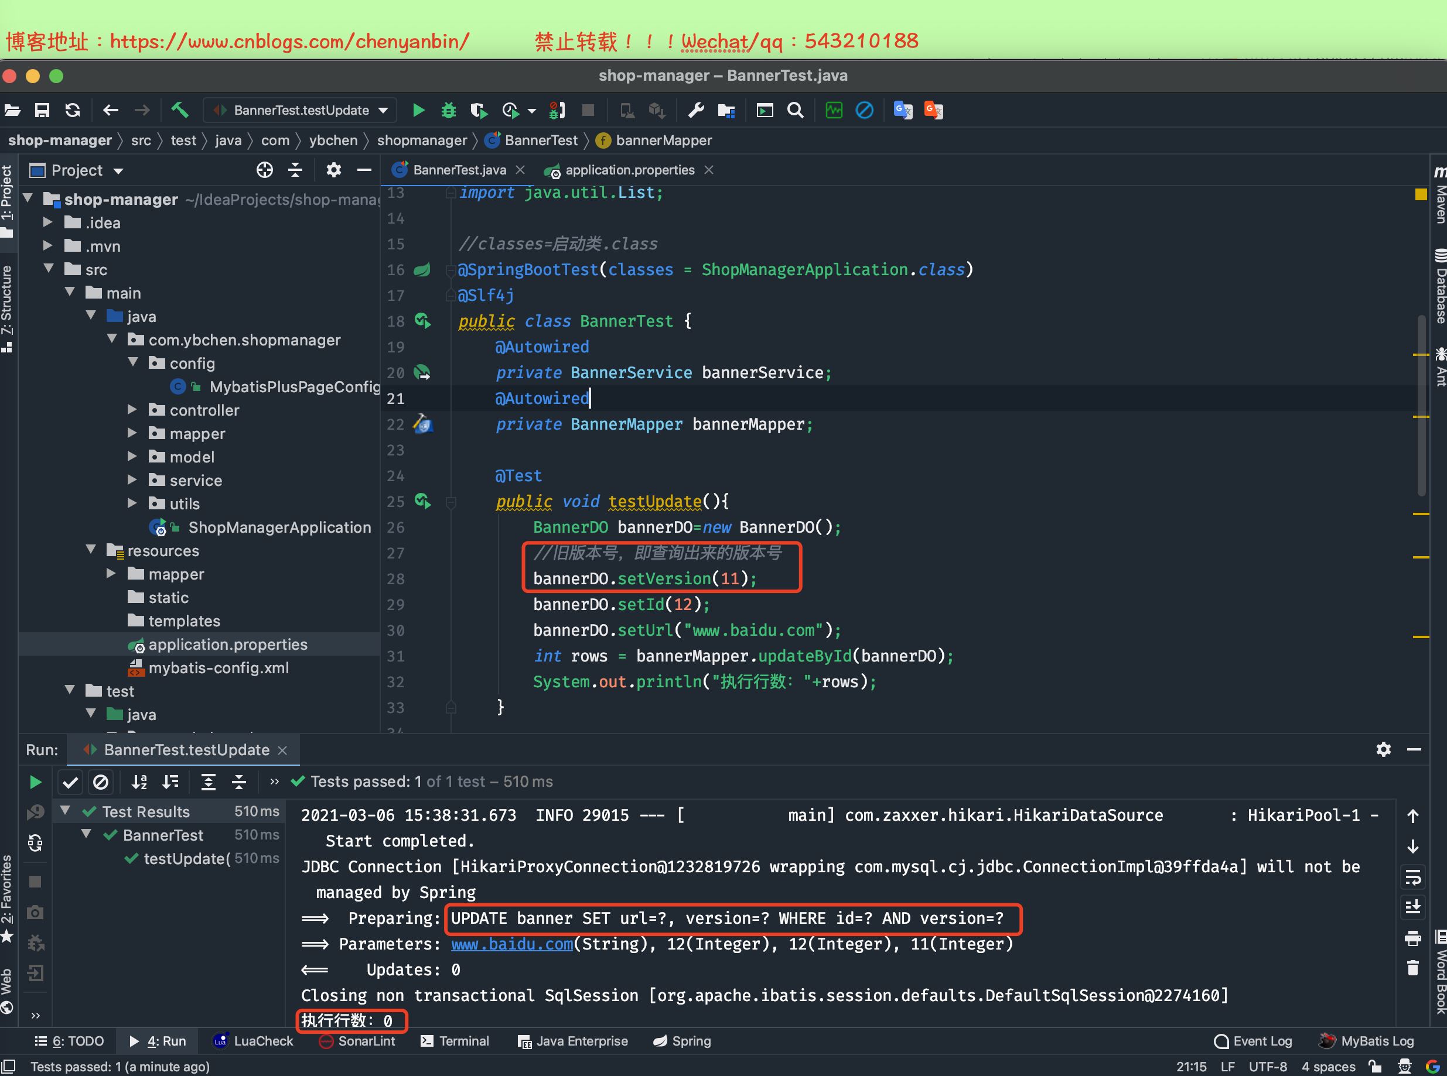Start a debug session using the bug icon
The width and height of the screenshot is (1447, 1076).
coord(448,110)
